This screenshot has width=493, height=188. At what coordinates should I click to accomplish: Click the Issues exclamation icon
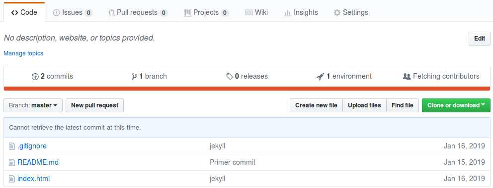pyautogui.click(x=56, y=13)
